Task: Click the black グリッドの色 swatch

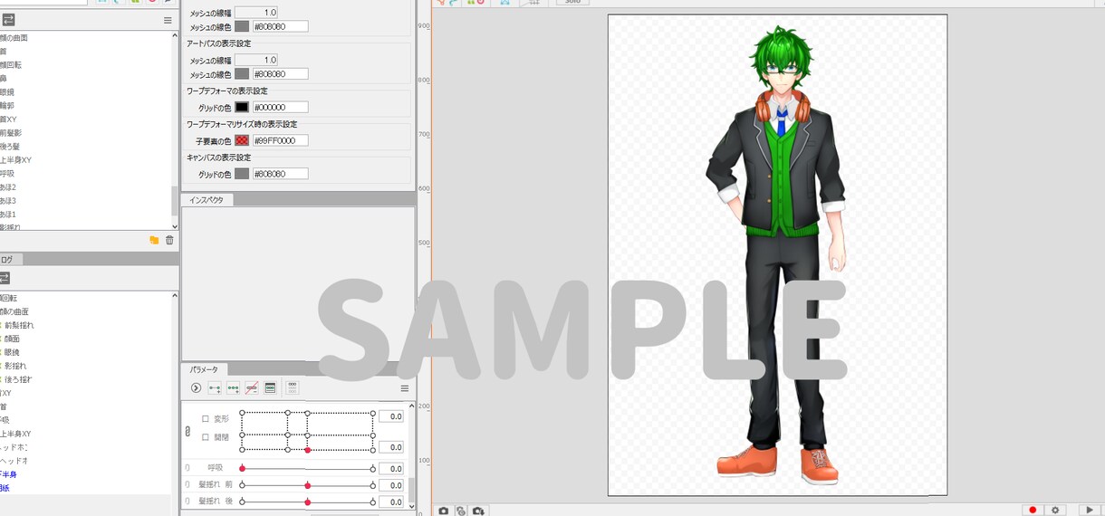Action: [x=242, y=107]
